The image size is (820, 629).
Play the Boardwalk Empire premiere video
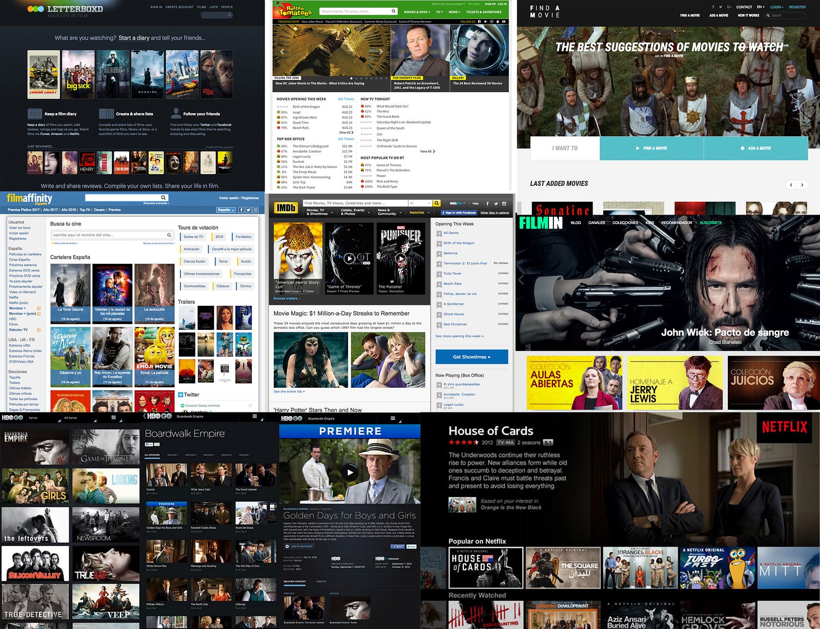350,472
